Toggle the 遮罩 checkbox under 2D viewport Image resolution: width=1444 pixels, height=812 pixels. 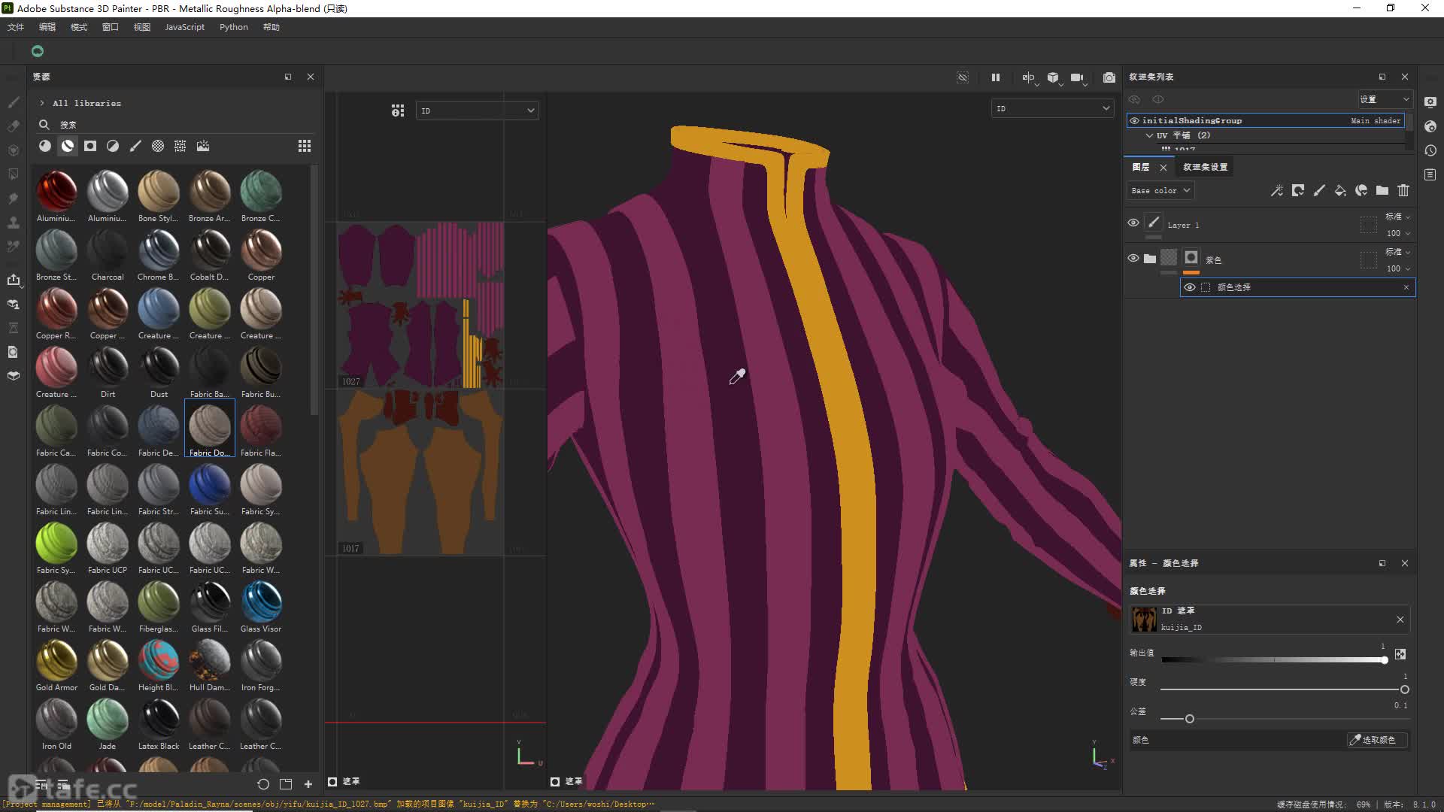tap(332, 782)
